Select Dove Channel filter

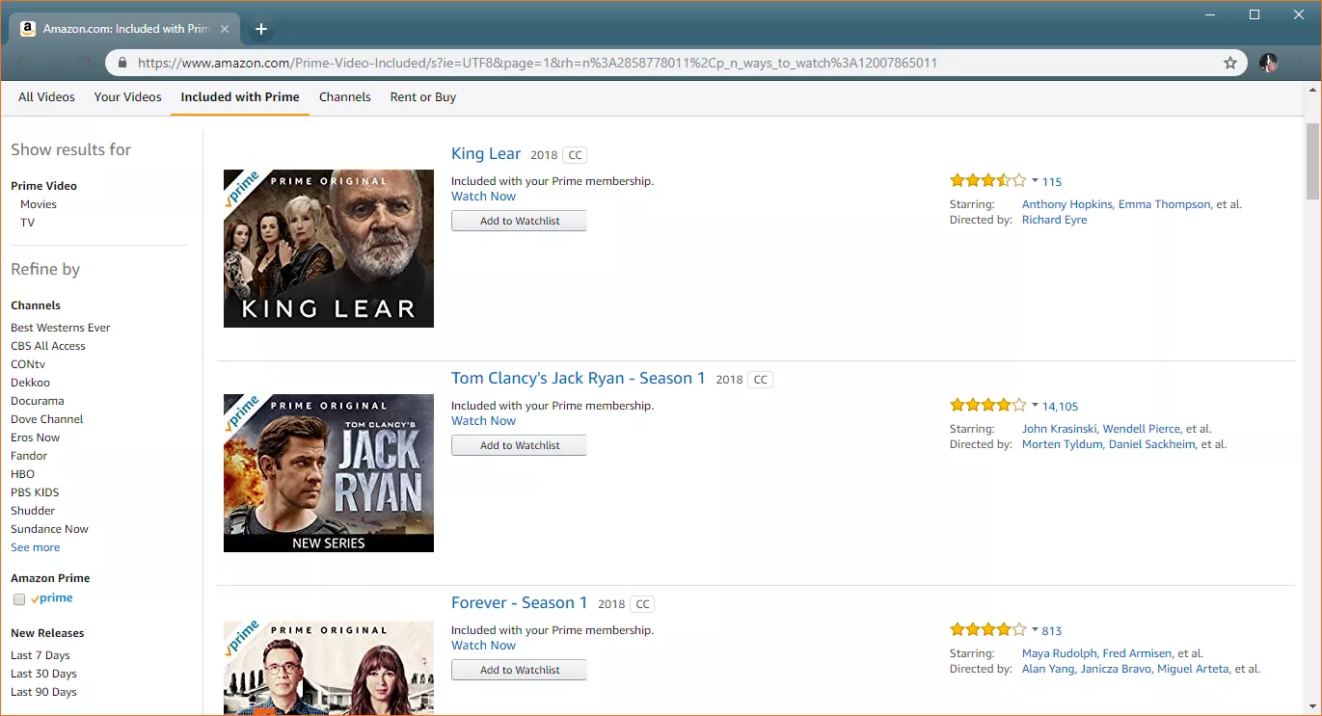47,419
